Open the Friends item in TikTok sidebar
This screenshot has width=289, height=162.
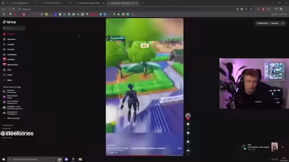[9, 49]
